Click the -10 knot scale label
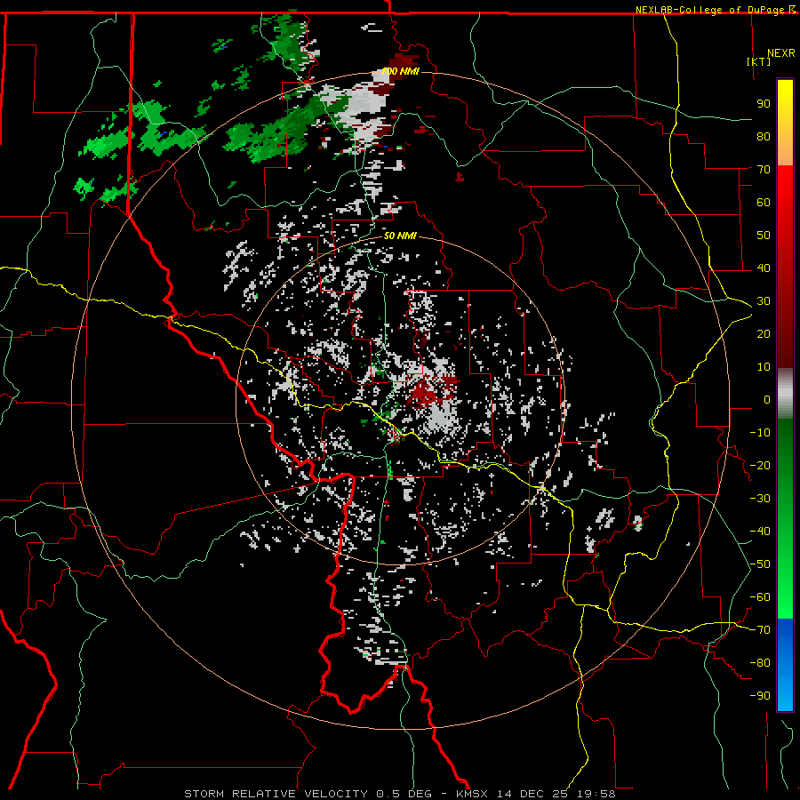Screen dimensions: 800x800 pyautogui.click(x=760, y=433)
